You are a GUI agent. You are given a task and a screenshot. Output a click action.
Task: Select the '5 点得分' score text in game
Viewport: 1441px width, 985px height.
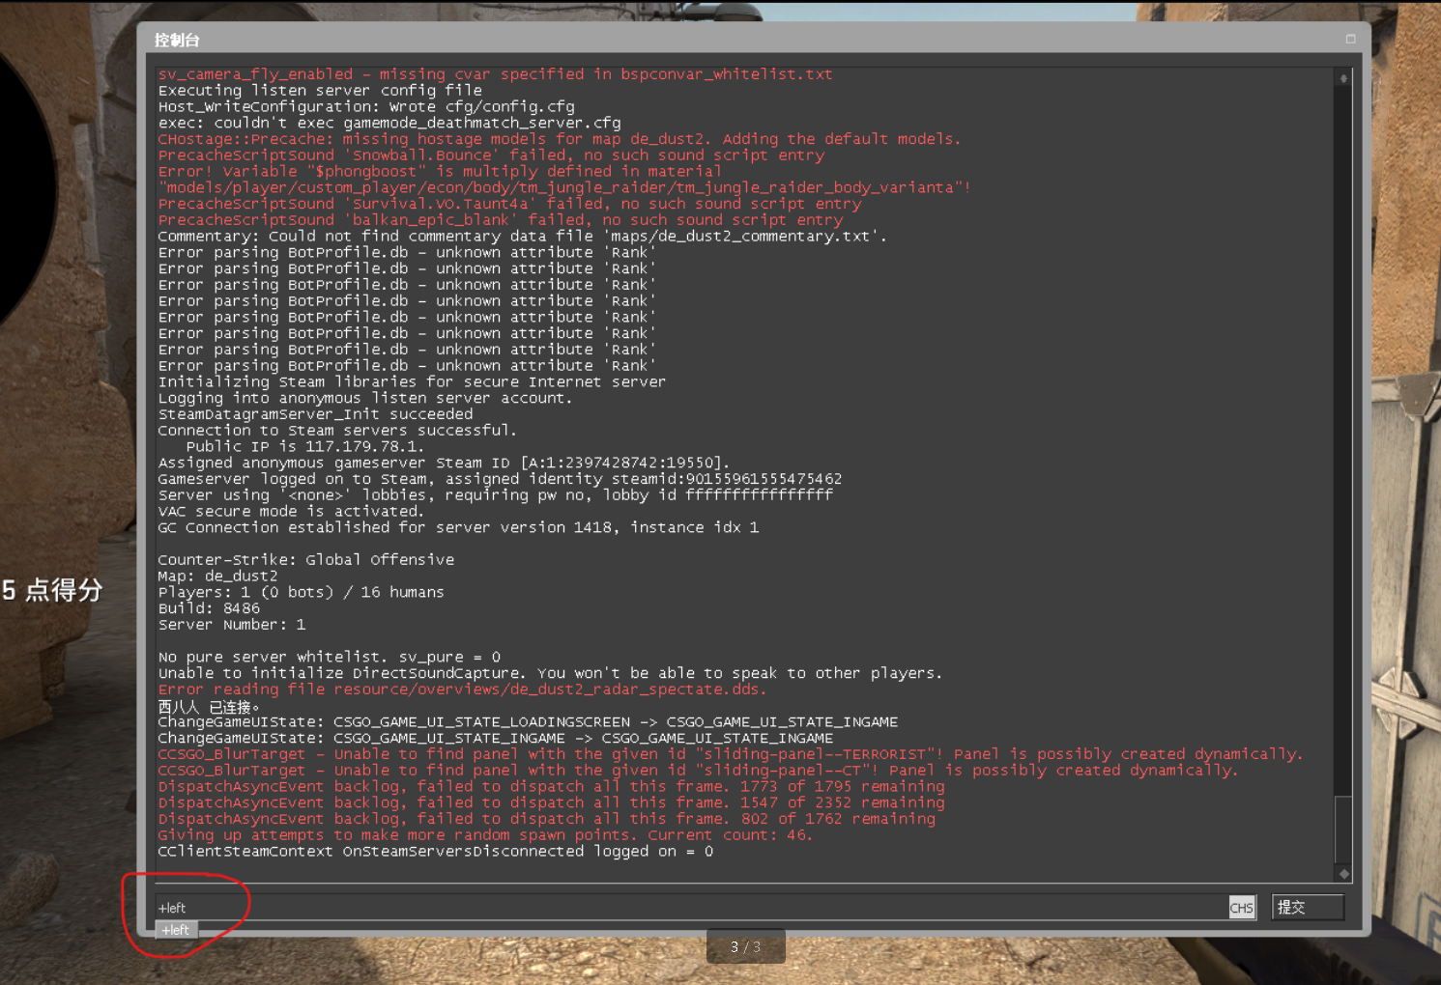pyautogui.click(x=52, y=590)
